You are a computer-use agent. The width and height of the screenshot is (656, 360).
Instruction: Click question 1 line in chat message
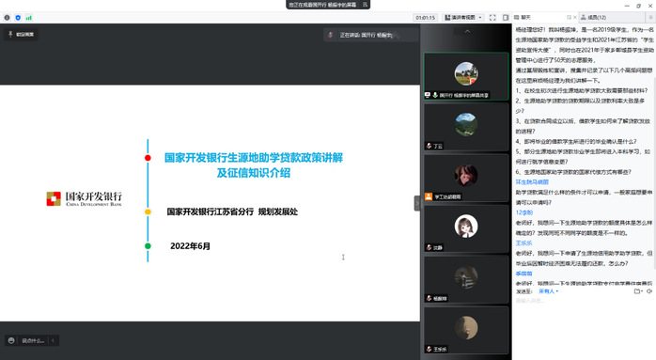coord(582,90)
